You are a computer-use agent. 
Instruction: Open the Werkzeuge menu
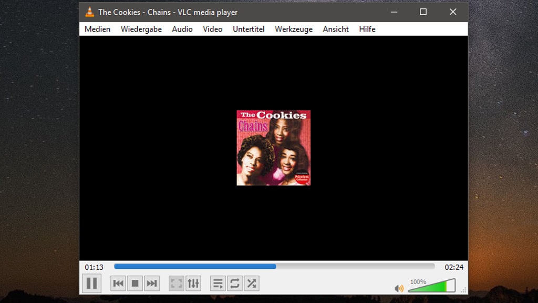coord(293,29)
